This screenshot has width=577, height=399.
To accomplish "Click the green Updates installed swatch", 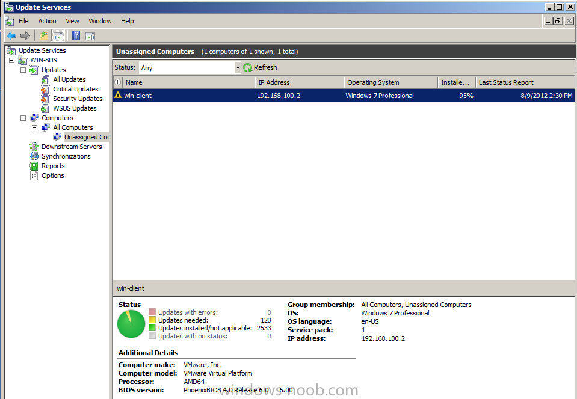I will click(152, 327).
